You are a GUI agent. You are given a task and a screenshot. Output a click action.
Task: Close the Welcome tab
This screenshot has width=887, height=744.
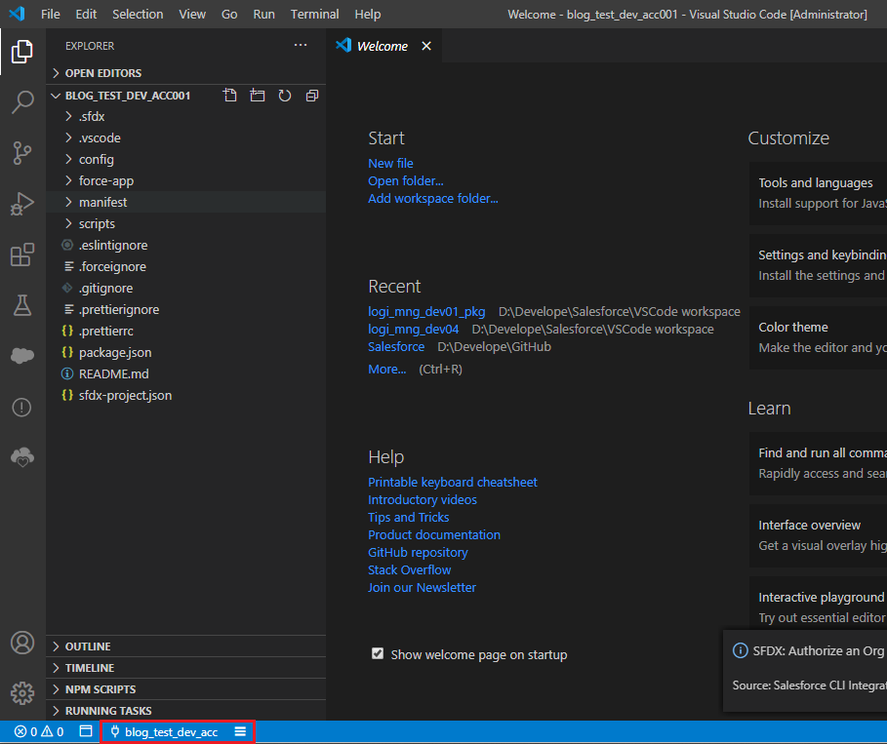(426, 46)
